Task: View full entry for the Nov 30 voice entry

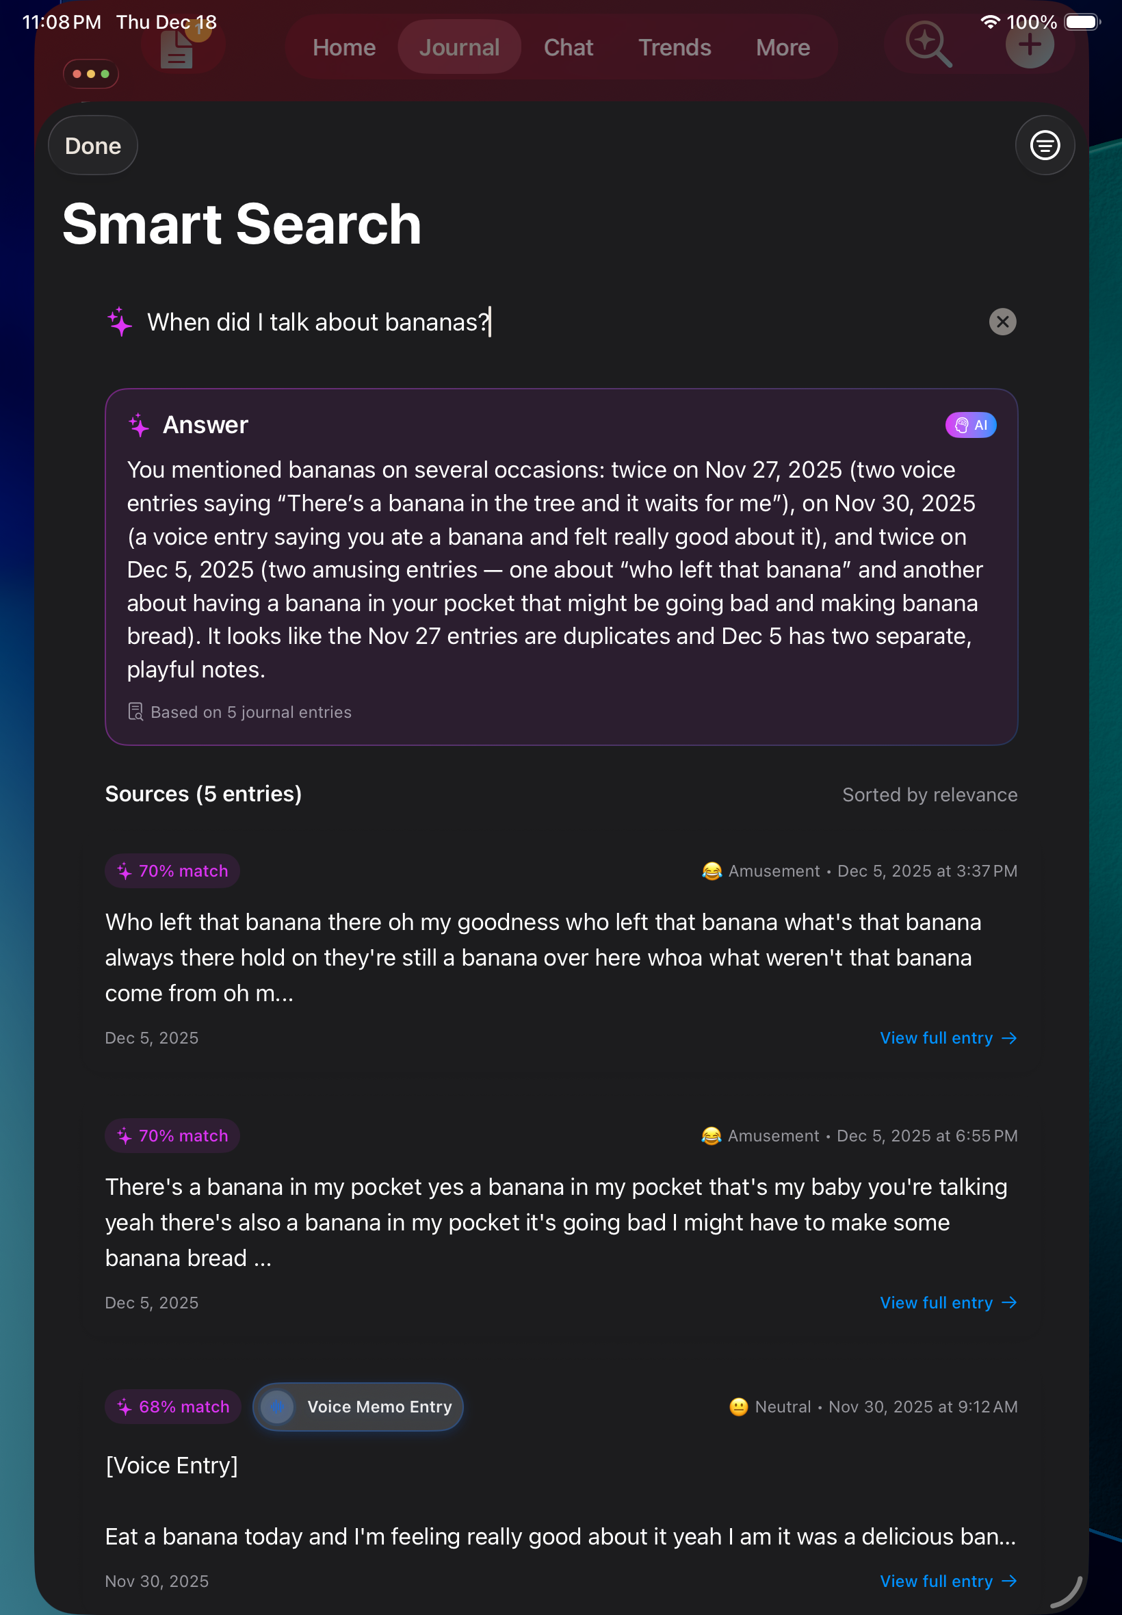Action: tap(948, 1581)
